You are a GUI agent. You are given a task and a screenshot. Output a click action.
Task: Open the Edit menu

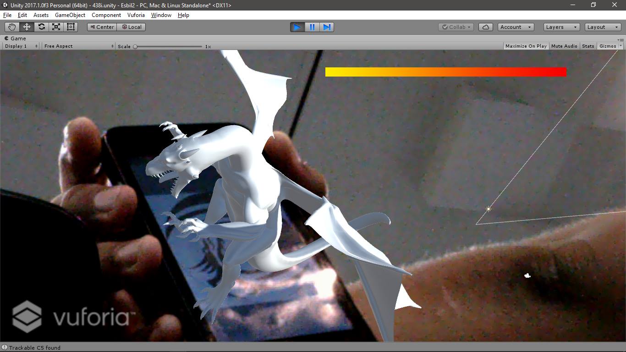click(x=22, y=15)
